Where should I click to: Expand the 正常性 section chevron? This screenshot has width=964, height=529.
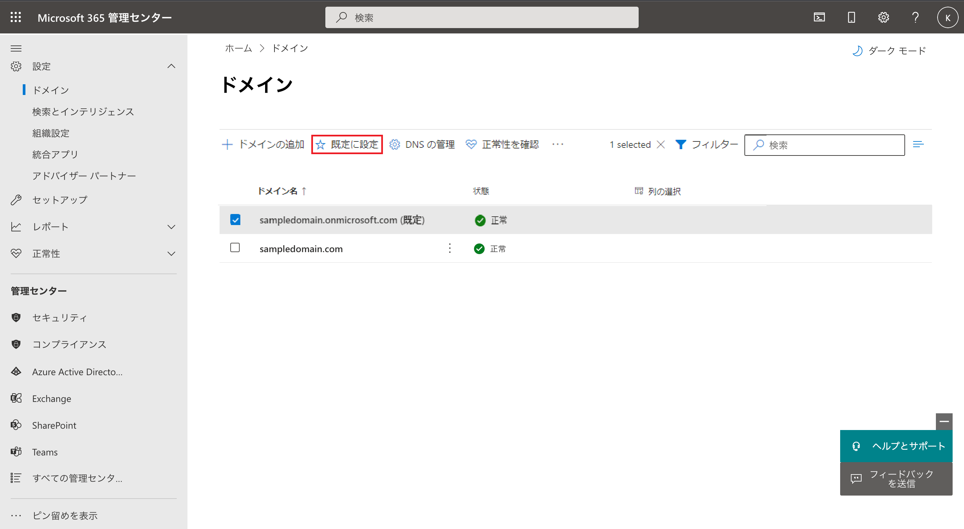(x=171, y=253)
